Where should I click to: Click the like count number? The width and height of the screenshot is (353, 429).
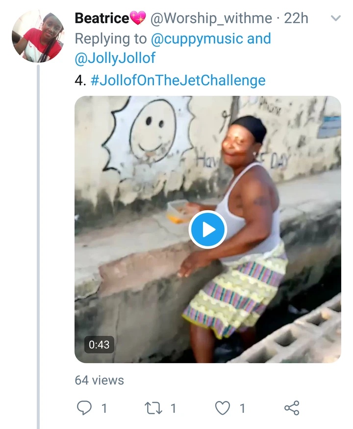242,408
